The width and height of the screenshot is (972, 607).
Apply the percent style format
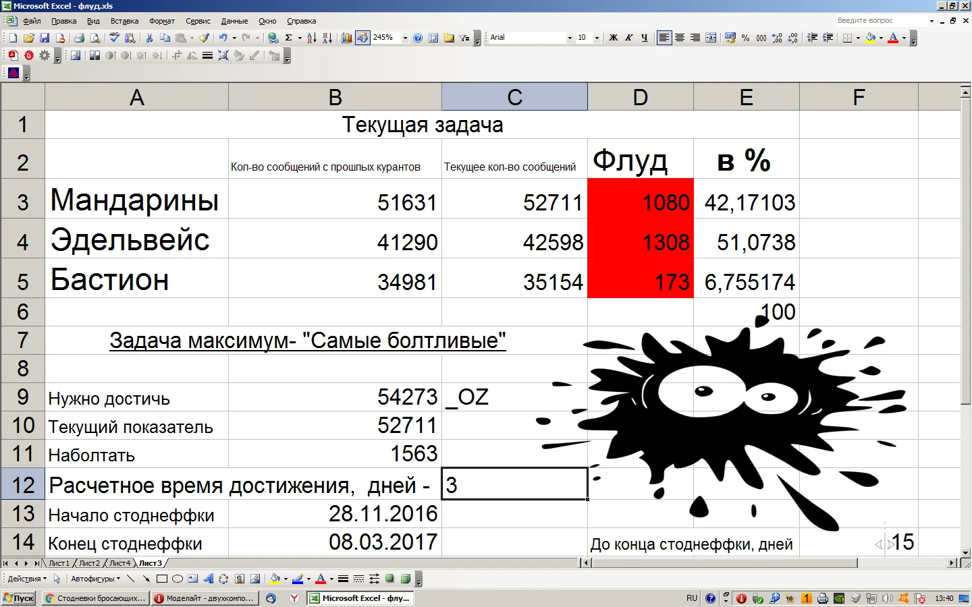(745, 38)
